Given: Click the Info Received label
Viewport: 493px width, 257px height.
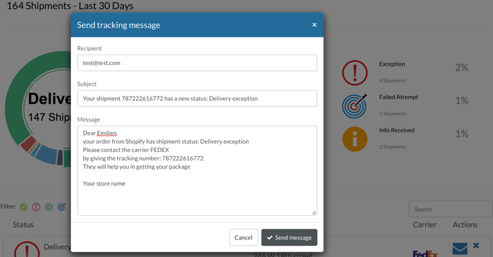Looking at the screenshot, I should [396, 130].
